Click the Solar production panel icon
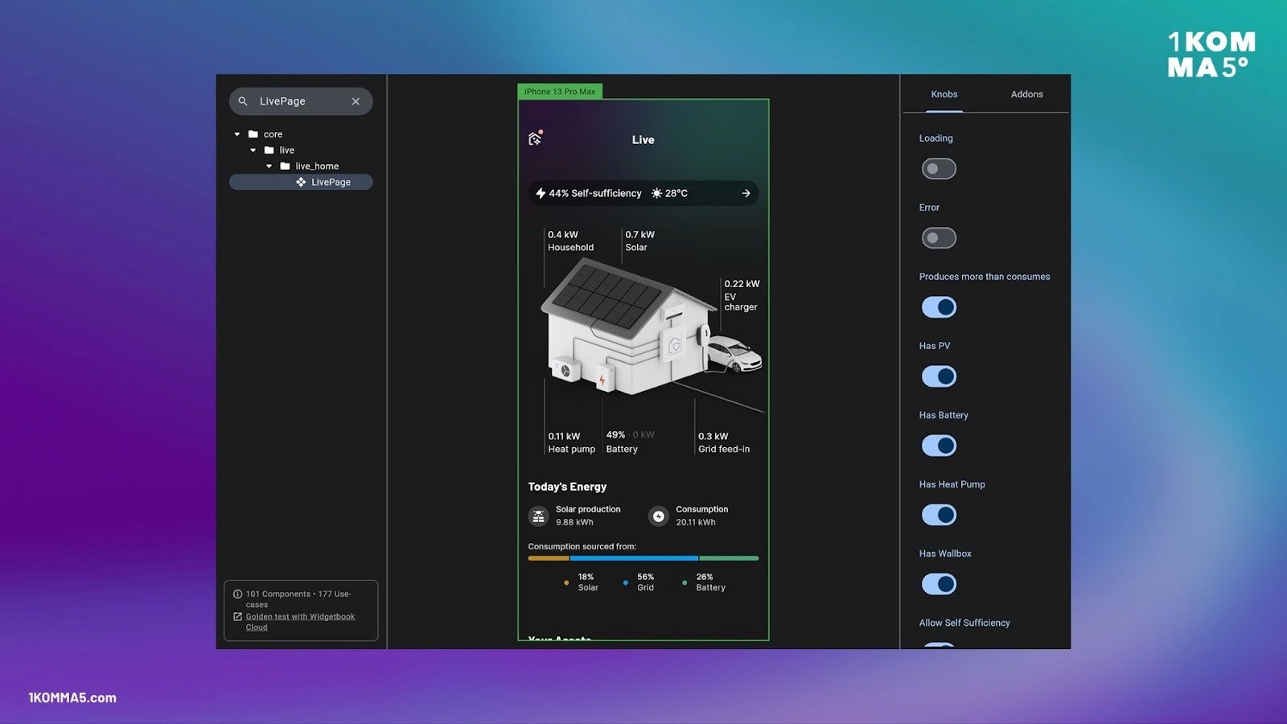The width and height of the screenshot is (1287, 724). pos(537,516)
